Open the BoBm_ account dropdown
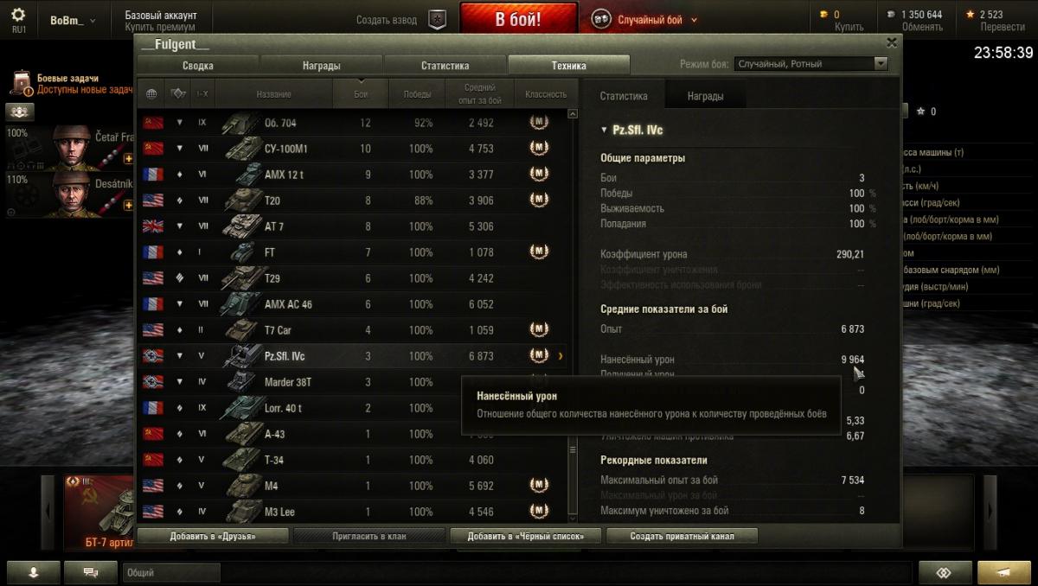The height and width of the screenshot is (586, 1038). (x=73, y=20)
